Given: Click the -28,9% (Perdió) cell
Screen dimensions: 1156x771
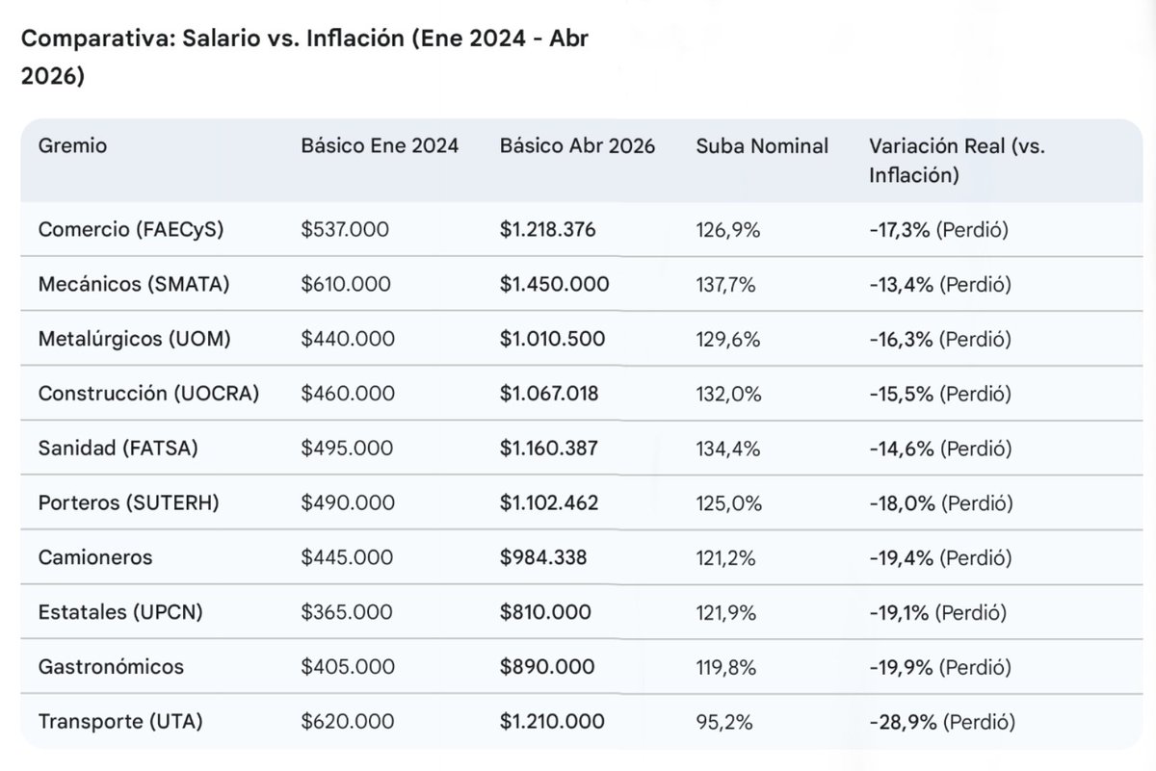Looking at the screenshot, I should coord(942,721).
